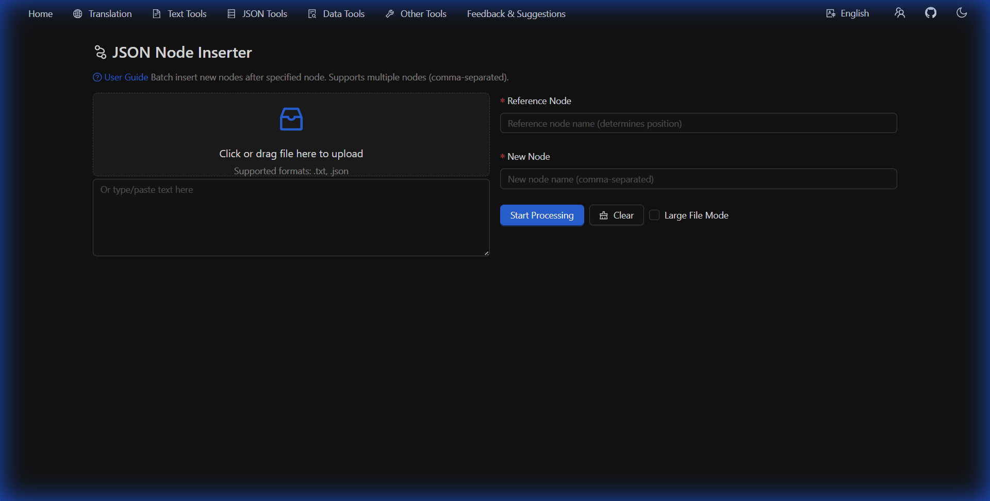Open the JSON Tools menu

click(264, 14)
